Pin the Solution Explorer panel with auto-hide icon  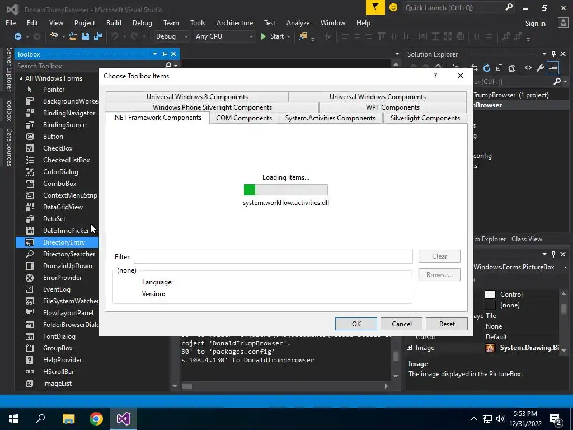(x=553, y=54)
